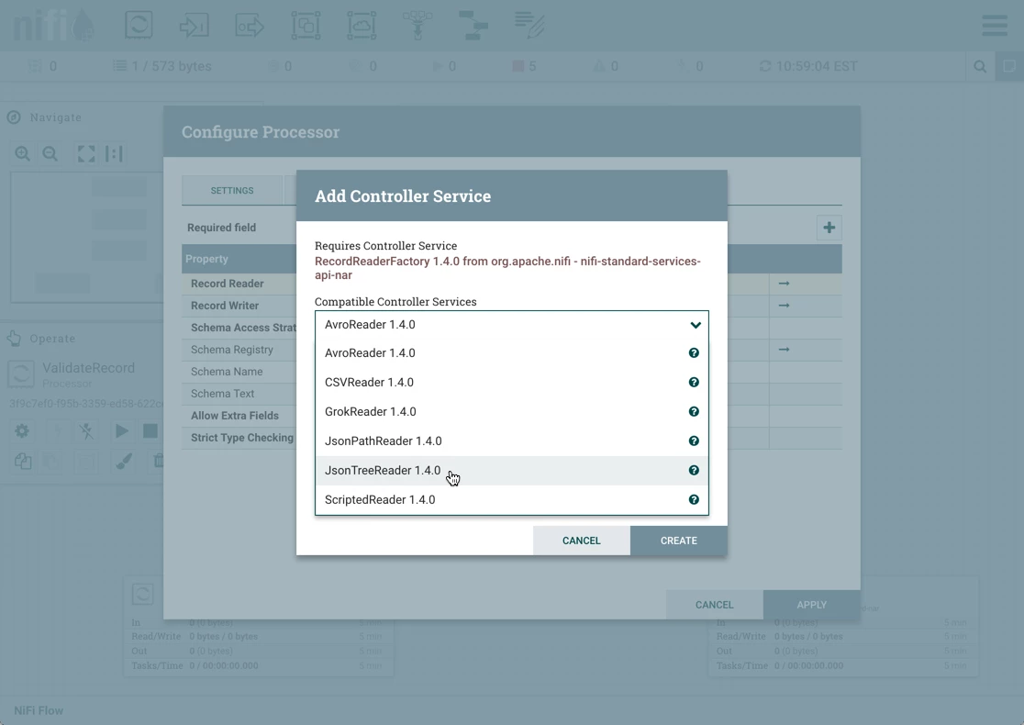Choose JsonTreeReader 1.4.0 service
The image size is (1024, 725).
[x=511, y=470]
